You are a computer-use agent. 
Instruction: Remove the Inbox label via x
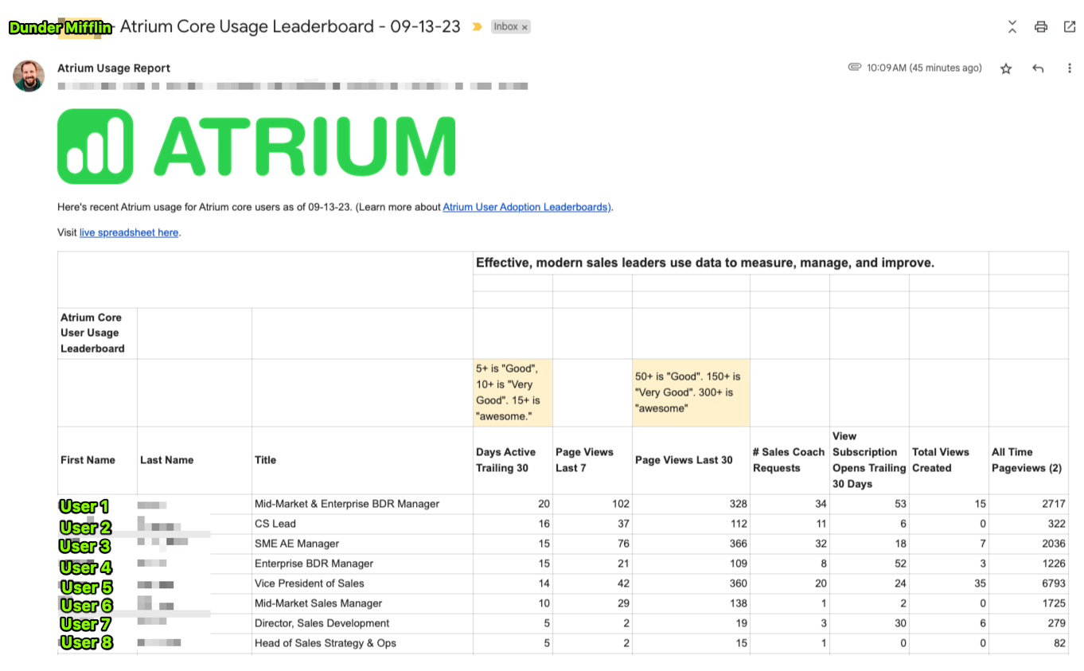pos(524,27)
